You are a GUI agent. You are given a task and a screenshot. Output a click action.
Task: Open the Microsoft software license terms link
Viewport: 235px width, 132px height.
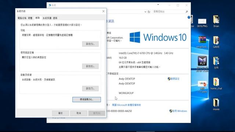point(126,105)
